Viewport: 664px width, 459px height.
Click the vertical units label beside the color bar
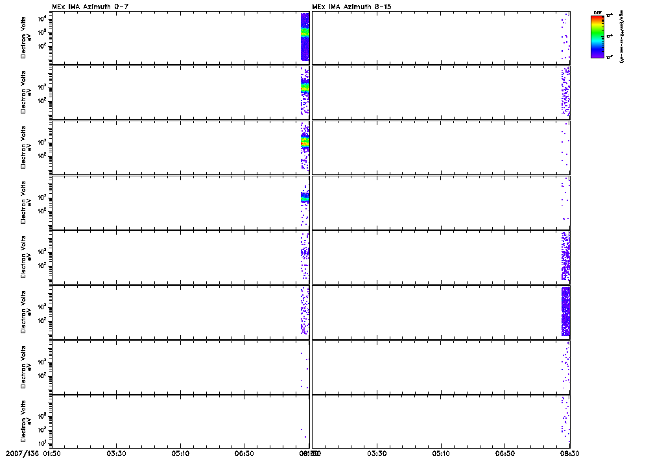[x=621, y=38]
